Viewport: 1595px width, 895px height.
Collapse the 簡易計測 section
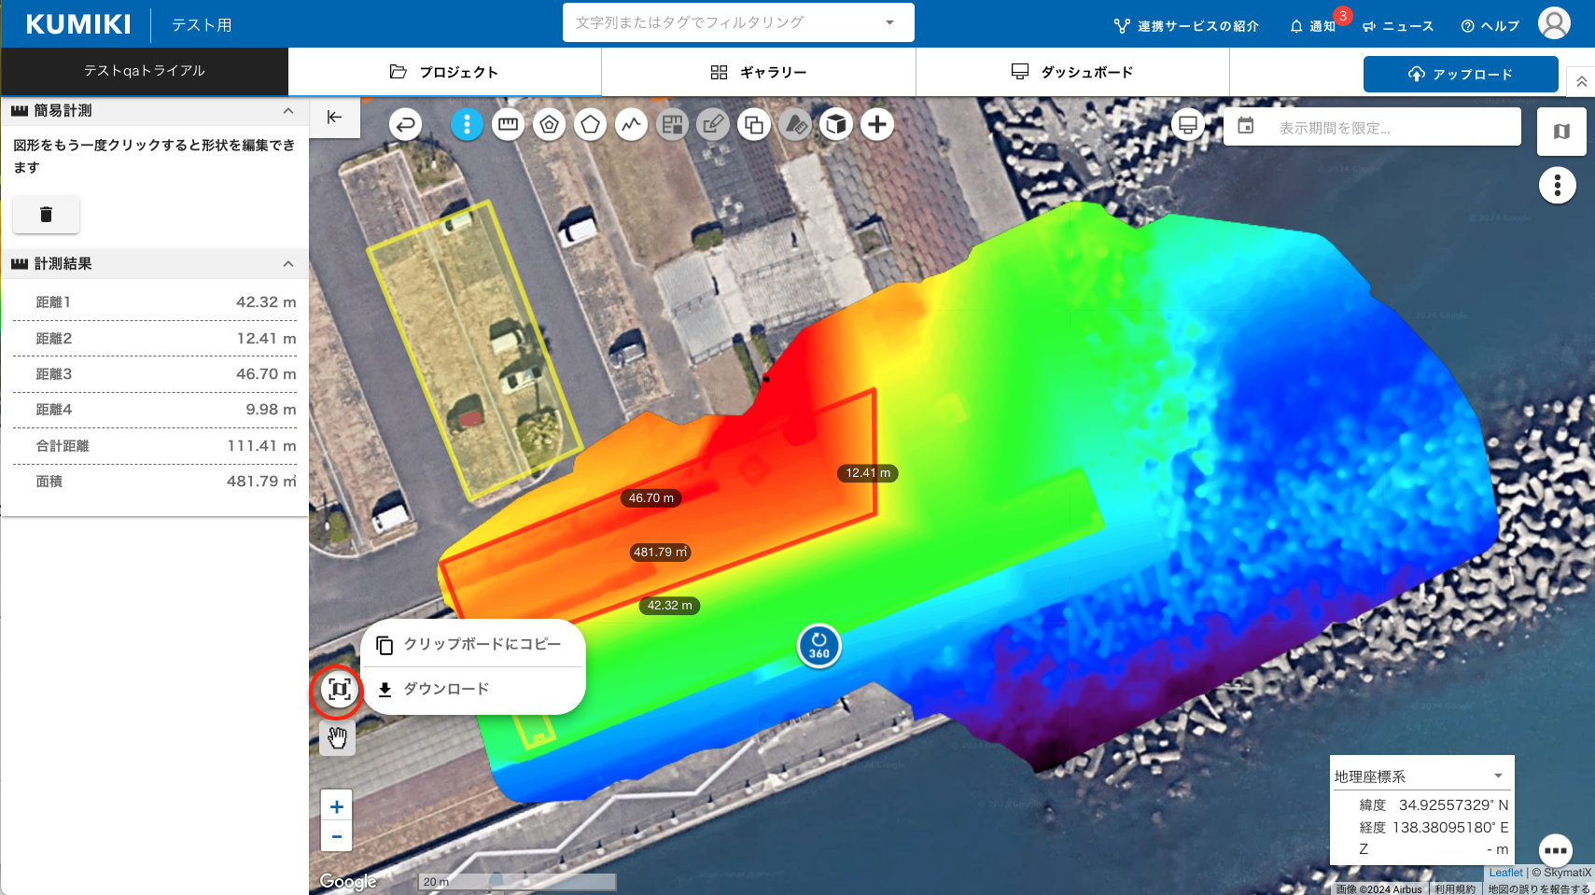coord(287,111)
